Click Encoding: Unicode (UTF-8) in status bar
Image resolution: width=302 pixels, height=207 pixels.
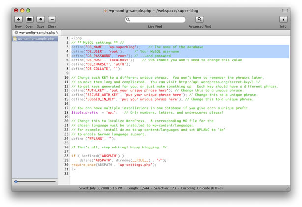pyautogui.click(x=202, y=188)
